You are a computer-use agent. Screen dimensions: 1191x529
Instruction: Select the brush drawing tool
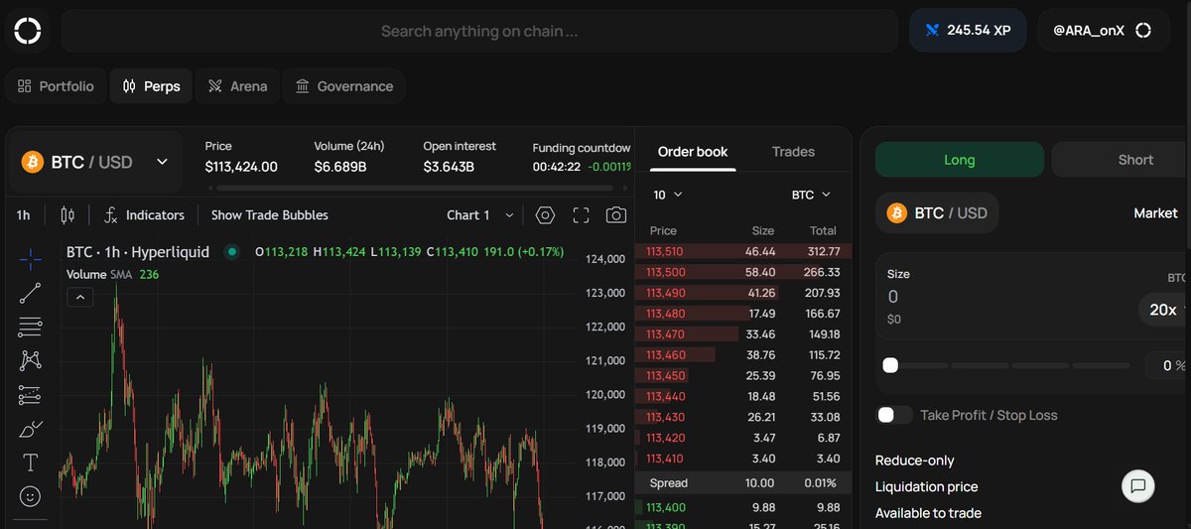(31, 429)
